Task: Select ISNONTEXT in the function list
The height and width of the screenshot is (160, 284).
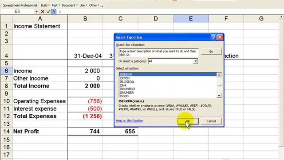Action: coord(168,89)
